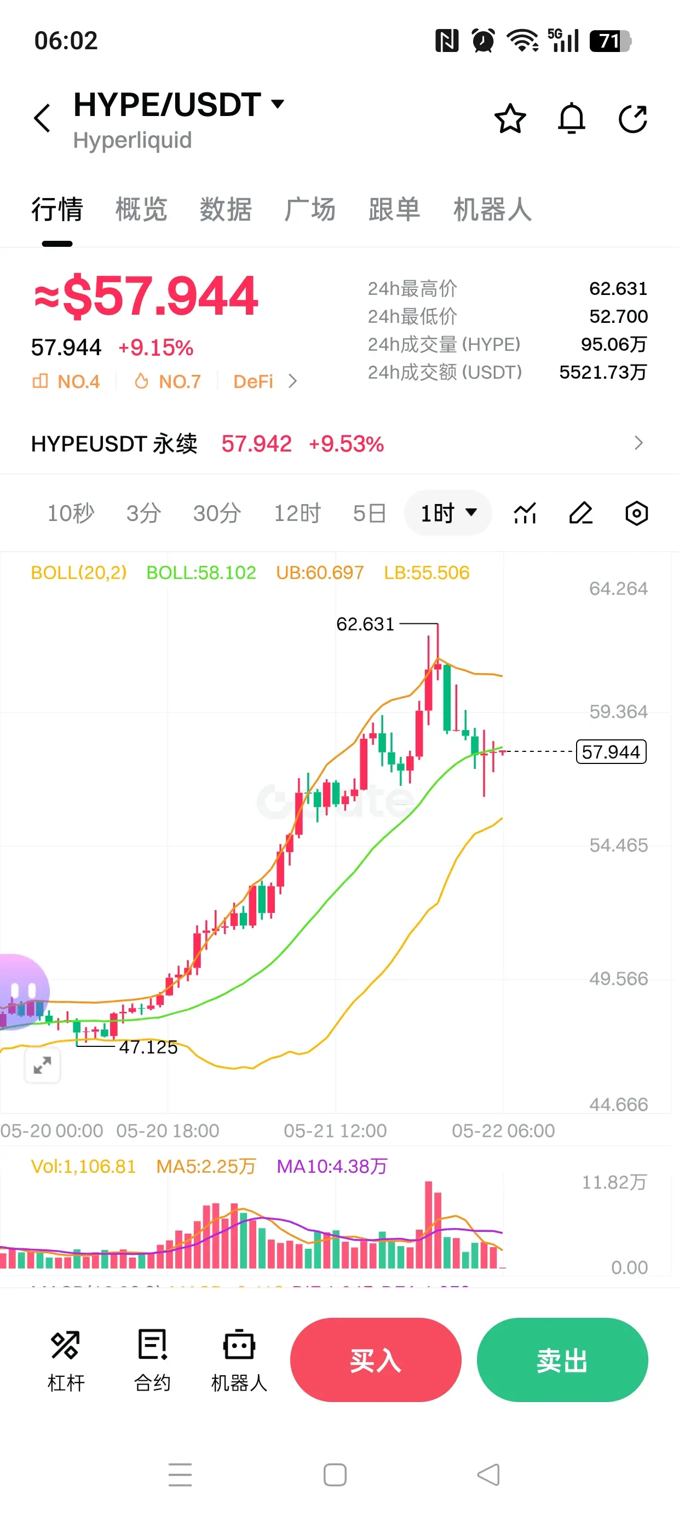
Task: Tap the red 买入 buy button
Action: pyautogui.click(x=376, y=1360)
